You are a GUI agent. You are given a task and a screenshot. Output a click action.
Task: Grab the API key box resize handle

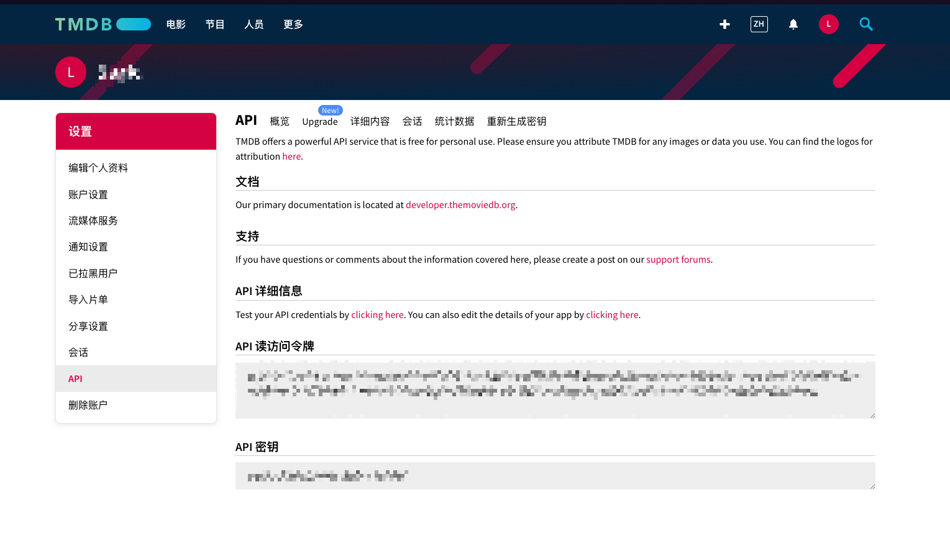coord(872,486)
